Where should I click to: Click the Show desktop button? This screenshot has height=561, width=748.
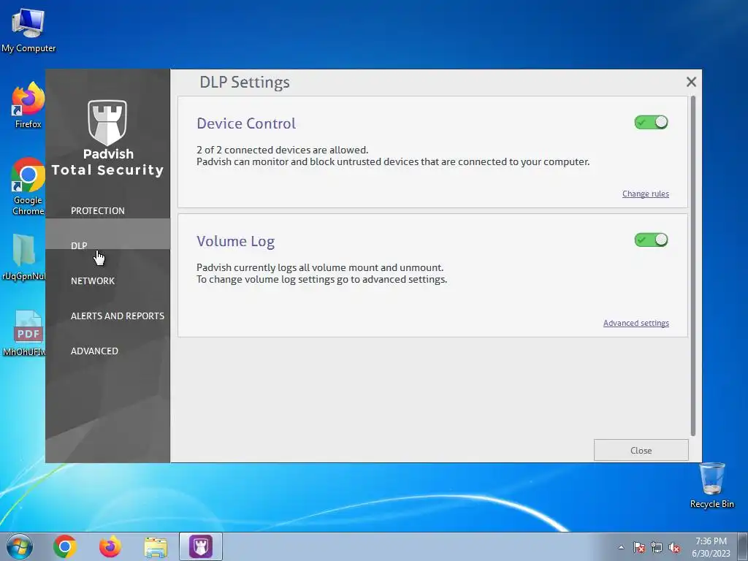[743, 546]
